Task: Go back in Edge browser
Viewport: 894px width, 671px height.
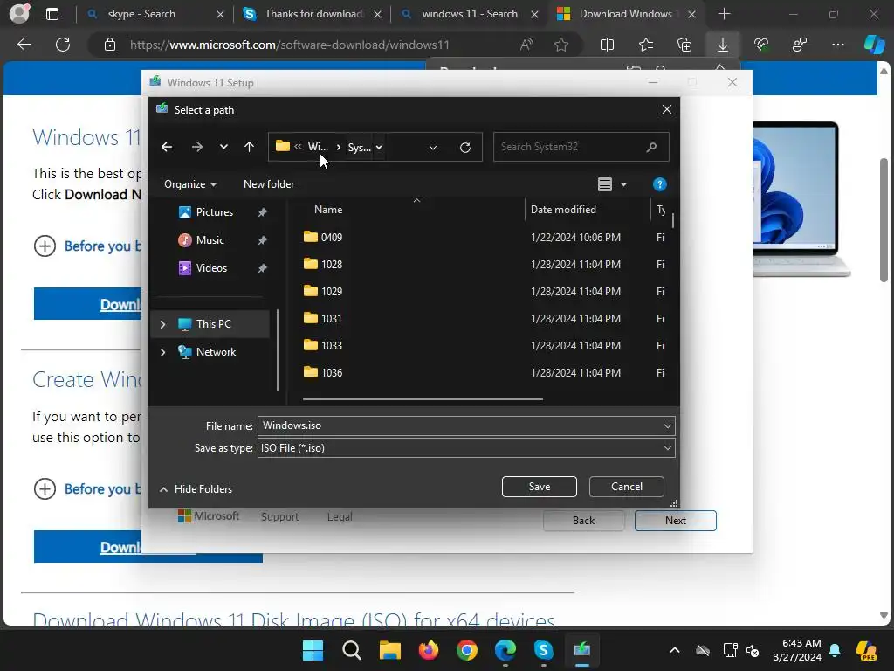Action: coord(24,45)
